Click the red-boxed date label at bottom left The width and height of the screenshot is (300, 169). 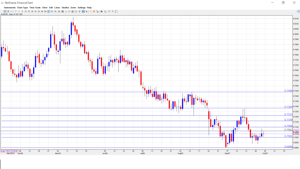[9, 151]
